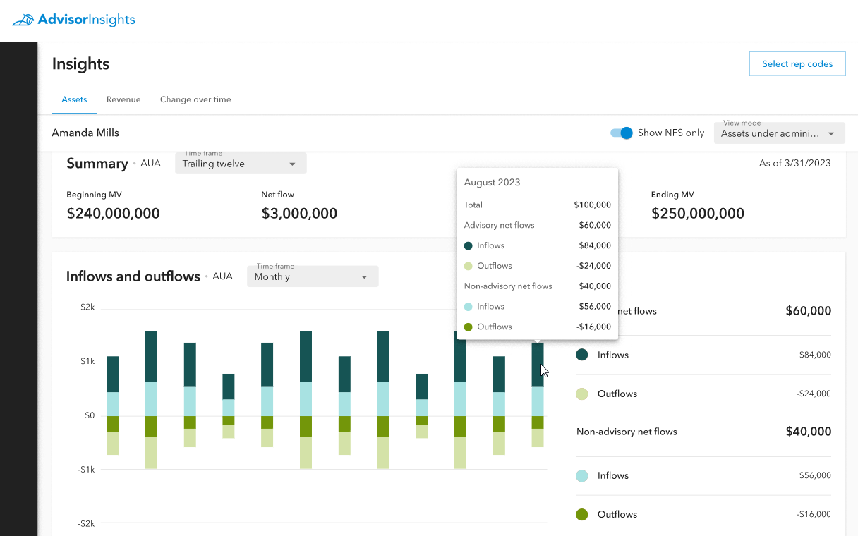Click the Ending MV value $250,000,000
Screen dimensions: 858x536
coord(697,214)
